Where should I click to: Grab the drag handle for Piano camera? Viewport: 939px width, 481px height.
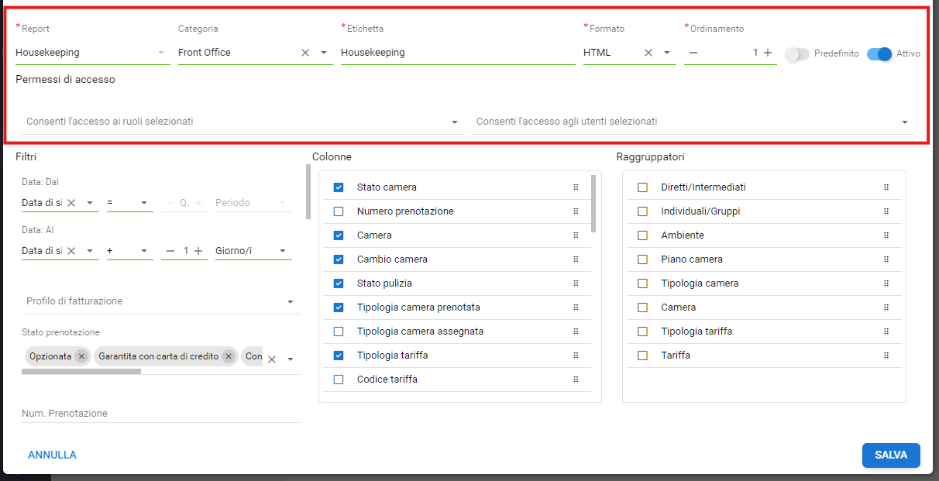pos(886,259)
